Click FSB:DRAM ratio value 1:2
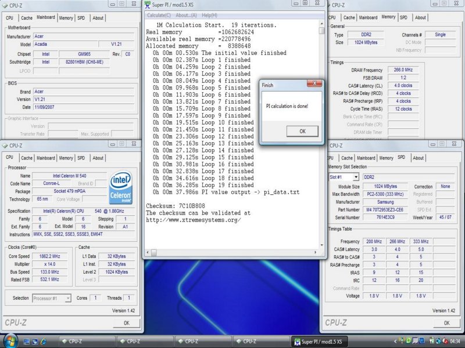Viewport: 465px width, 348px height. point(403,78)
